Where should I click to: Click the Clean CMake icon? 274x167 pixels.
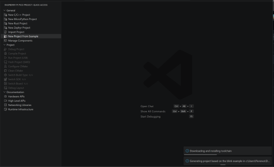(5, 71)
